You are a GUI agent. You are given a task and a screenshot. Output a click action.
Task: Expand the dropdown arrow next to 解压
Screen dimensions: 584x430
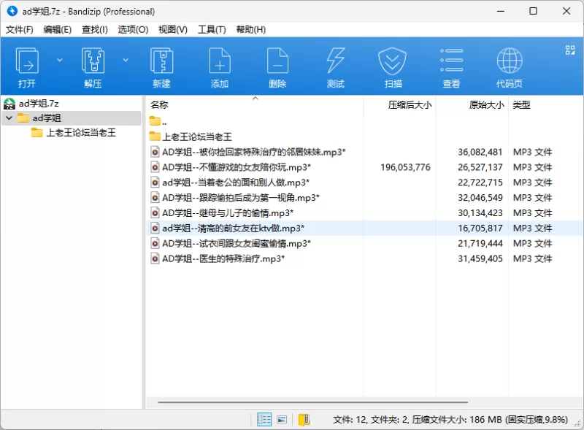click(126, 60)
